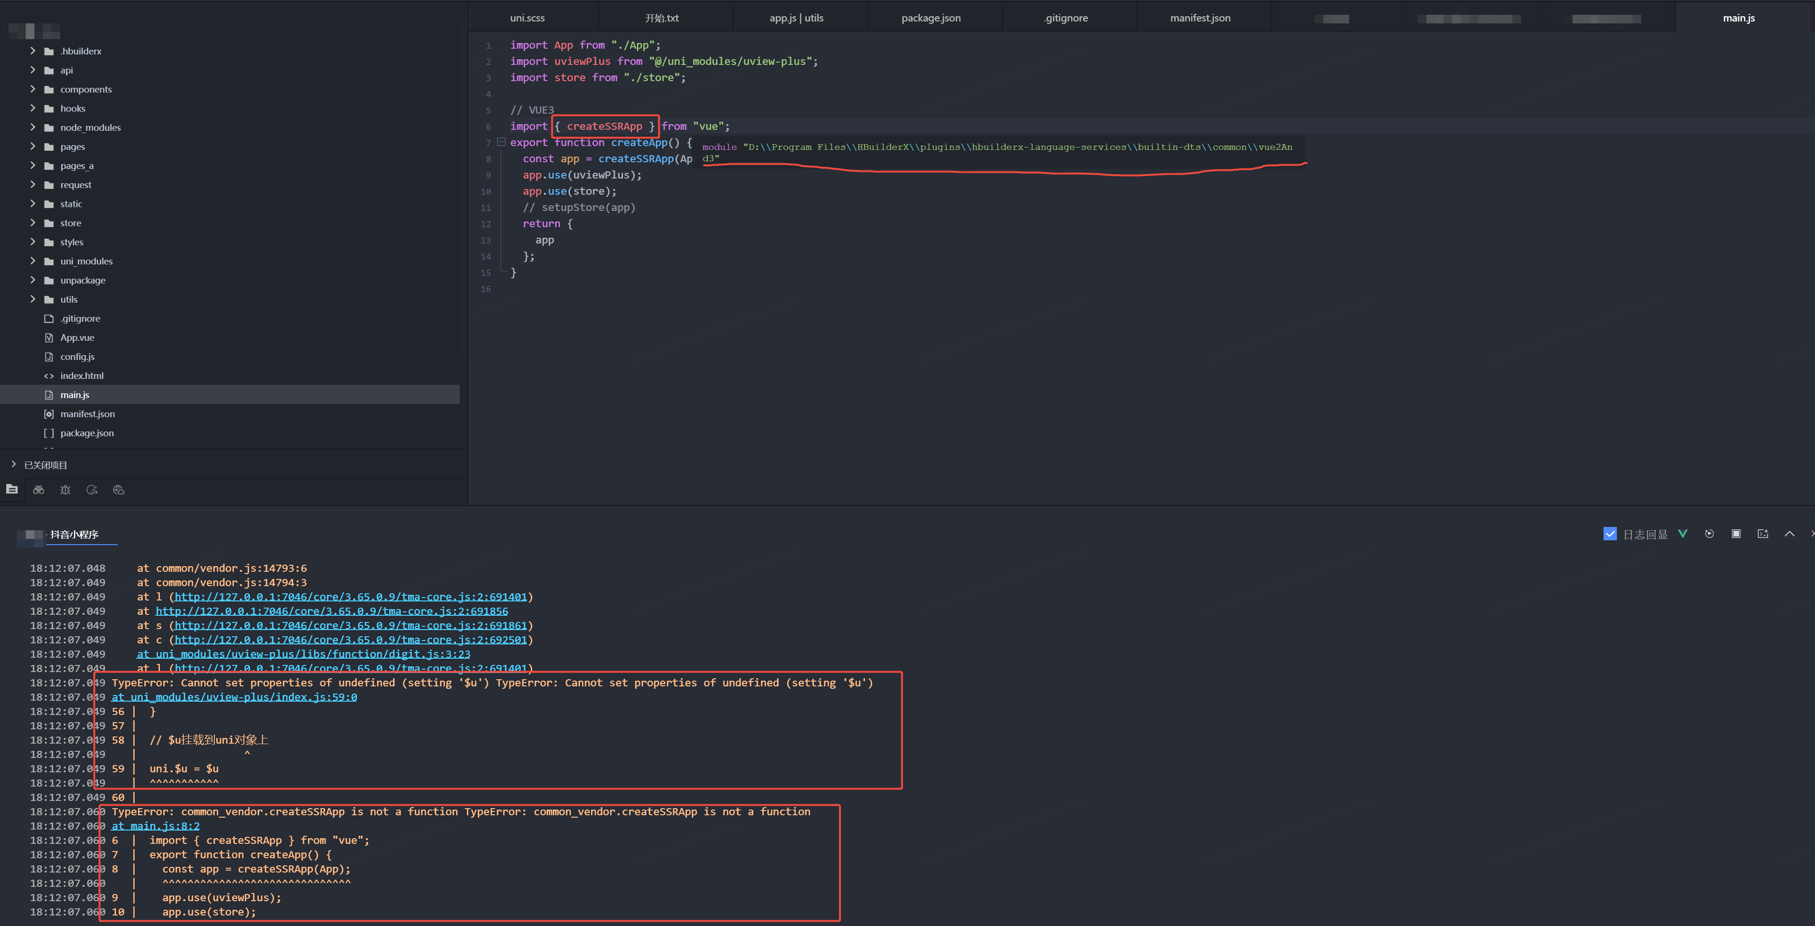1815x926 pixels.
Task: Click the package.json brackets file icon
Action: (x=49, y=433)
